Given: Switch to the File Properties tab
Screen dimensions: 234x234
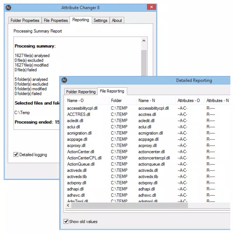Looking at the screenshot, I should [56, 20].
